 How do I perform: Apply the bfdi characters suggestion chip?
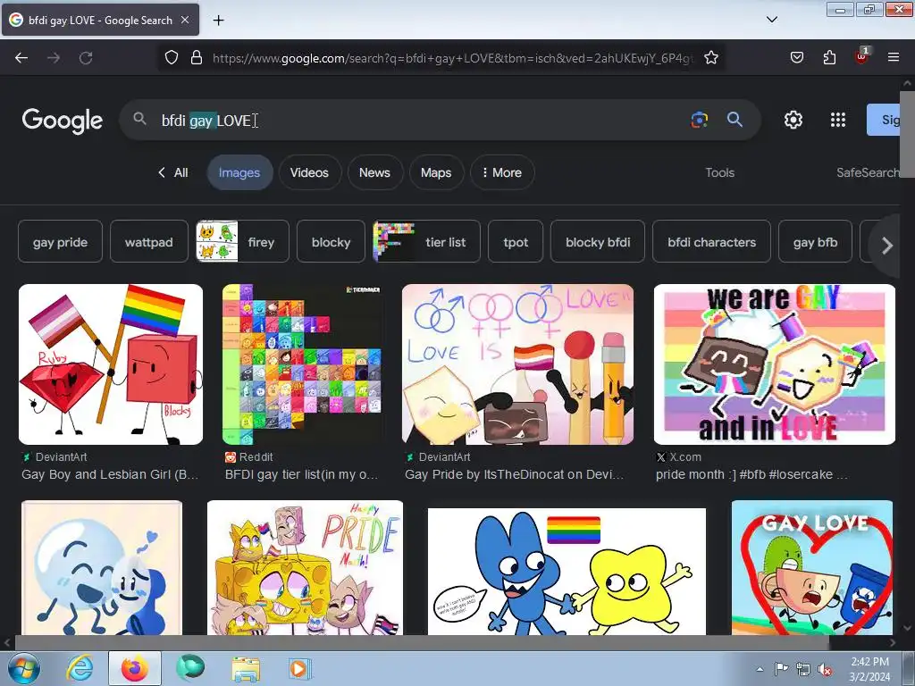(711, 241)
